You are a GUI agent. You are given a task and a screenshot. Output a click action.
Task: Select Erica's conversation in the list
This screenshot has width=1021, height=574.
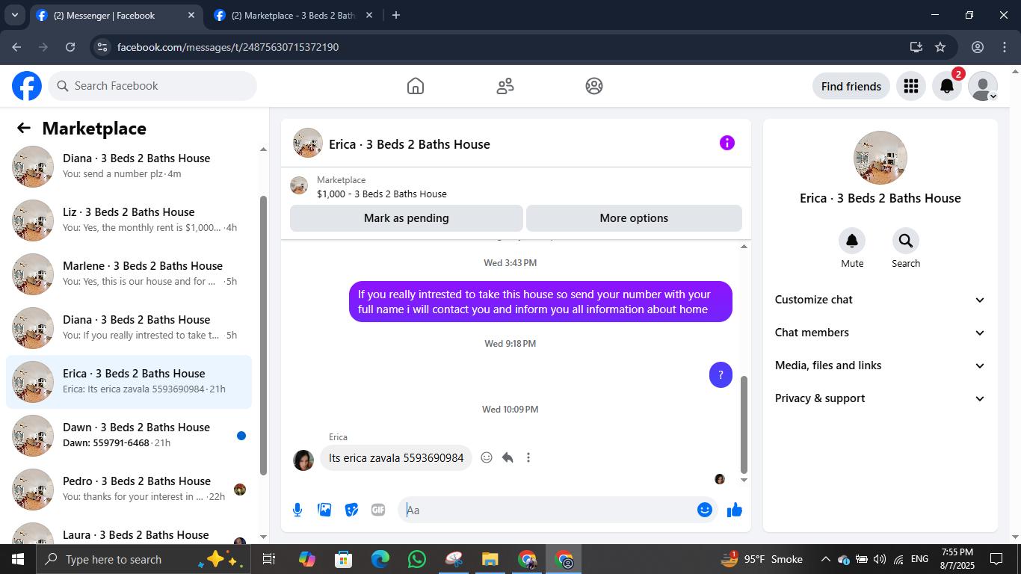[x=129, y=381]
